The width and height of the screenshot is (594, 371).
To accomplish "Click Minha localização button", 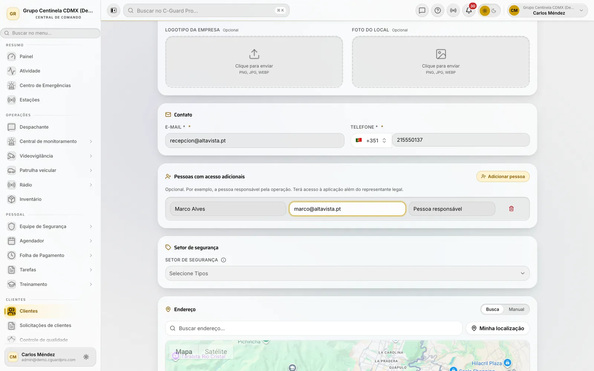I will point(497,328).
